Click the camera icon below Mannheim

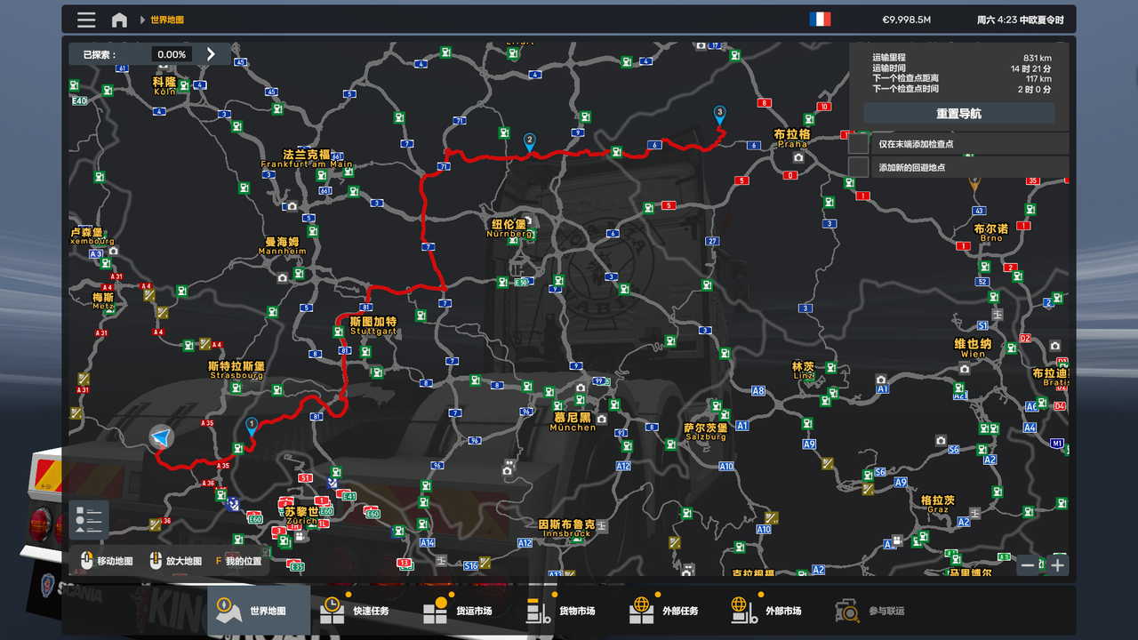tap(283, 277)
